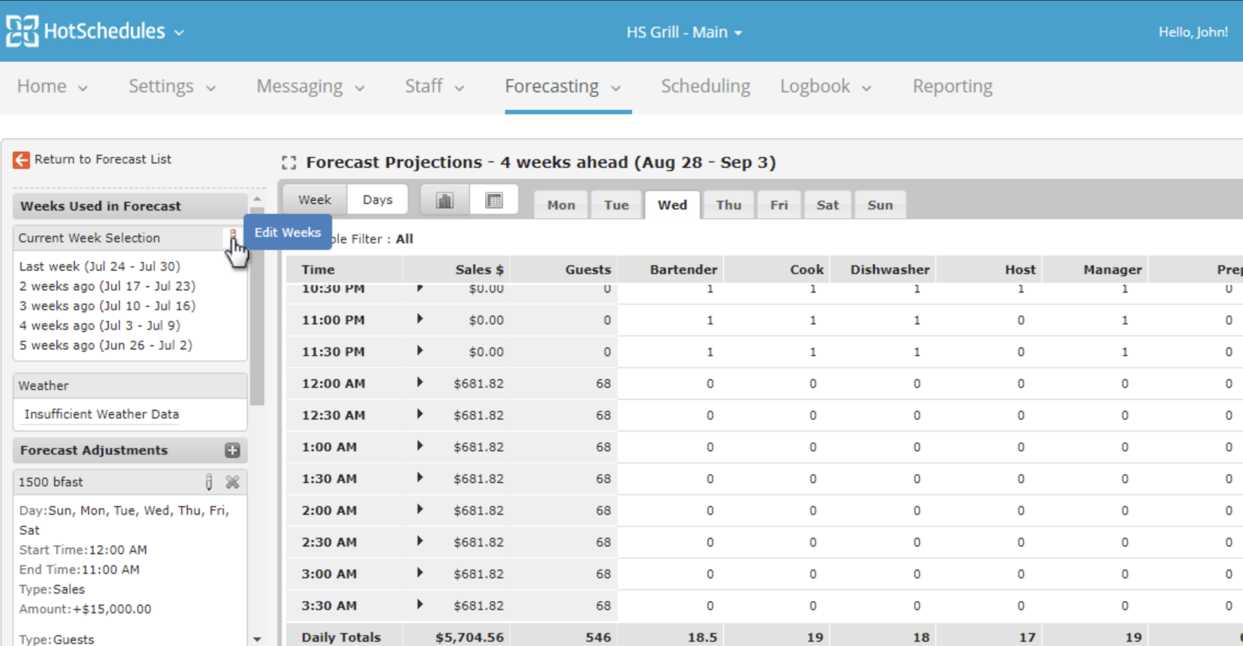Switch to bar chart view icon
This screenshot has height=646, width=1243.
pyautogui.click(x=445, y=200)
